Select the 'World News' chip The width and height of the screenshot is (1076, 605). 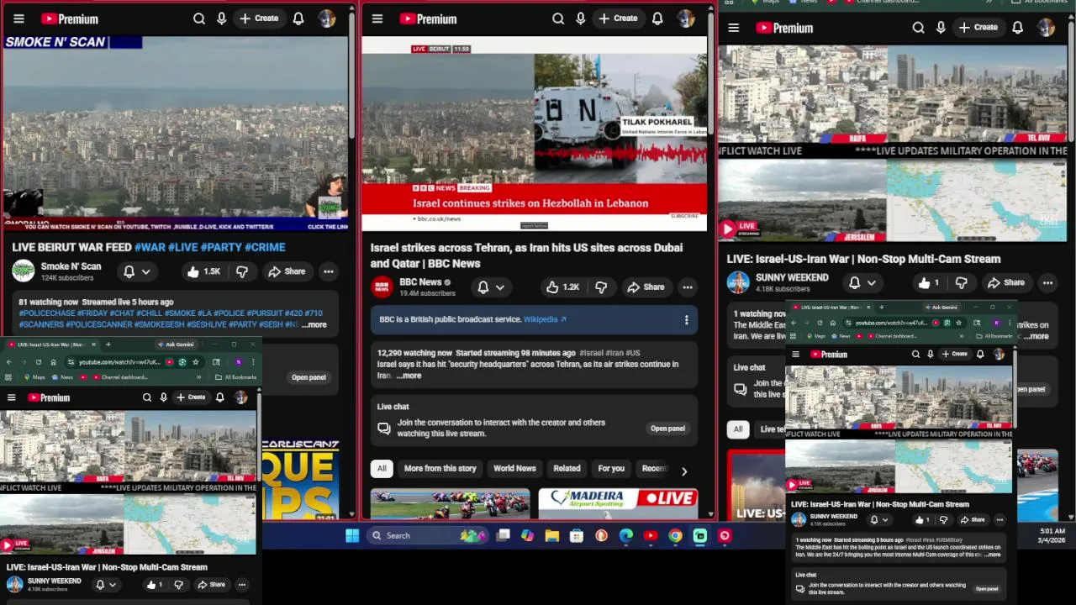click(x=514, y=469)
